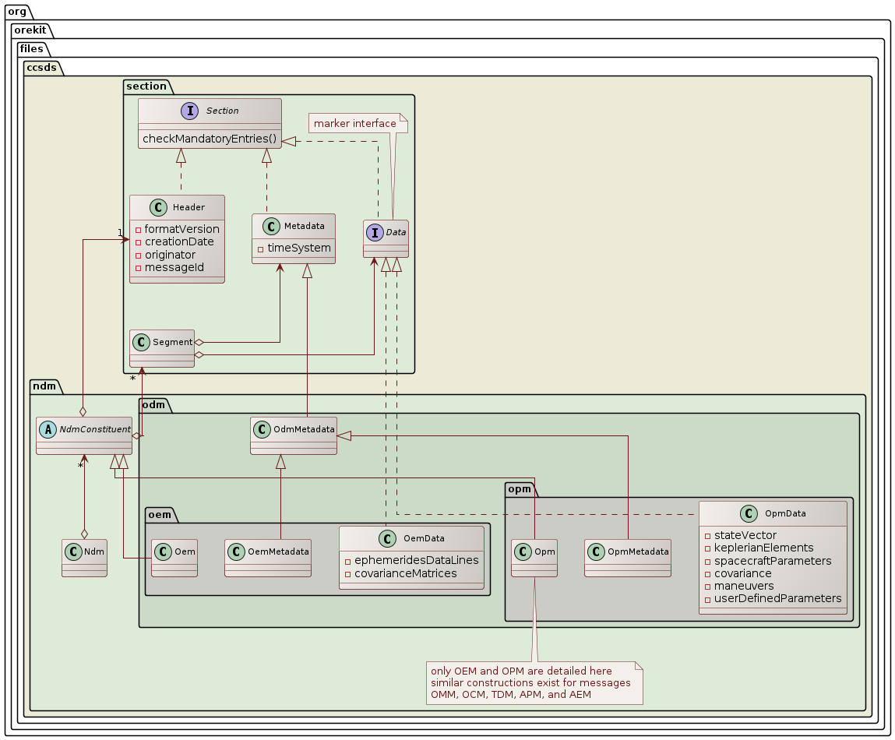
Task: Select the opm package tab label
Action: [x=518, y=488]
